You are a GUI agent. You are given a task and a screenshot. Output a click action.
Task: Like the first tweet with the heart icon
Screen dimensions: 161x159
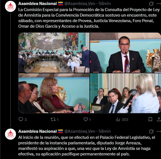[86, 119]
